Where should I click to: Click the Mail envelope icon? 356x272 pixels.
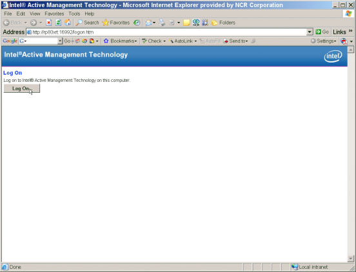tap(148, 23)
